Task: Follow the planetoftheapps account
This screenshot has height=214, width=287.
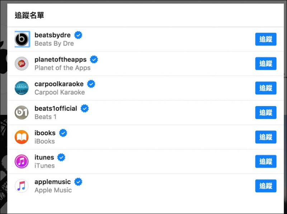Action: pyautogui.click(x=266, y=64)
